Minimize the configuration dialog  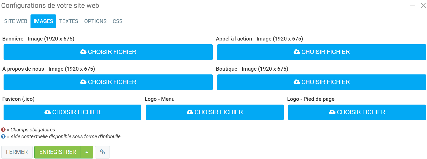click(x=413, y=5)
